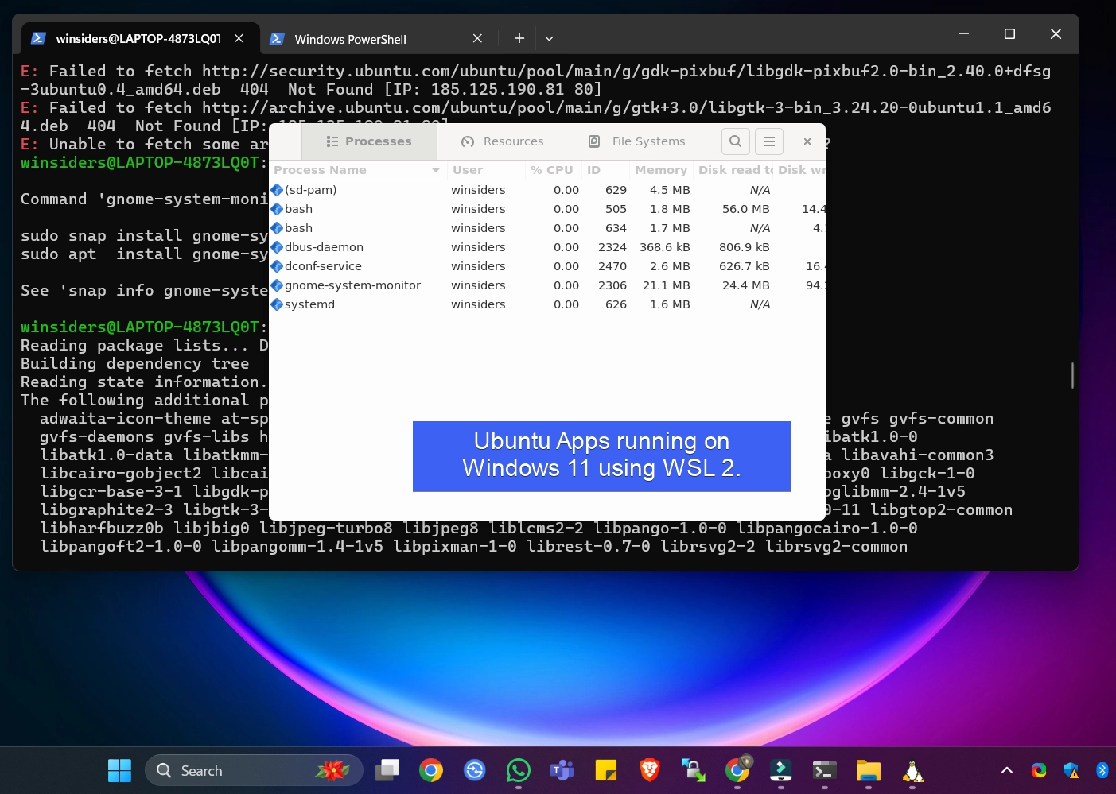This screenshot has width=1116, height=794.
Task: Click the colorful tray icon beside chevron
Action: click(x=1039, y=770)
